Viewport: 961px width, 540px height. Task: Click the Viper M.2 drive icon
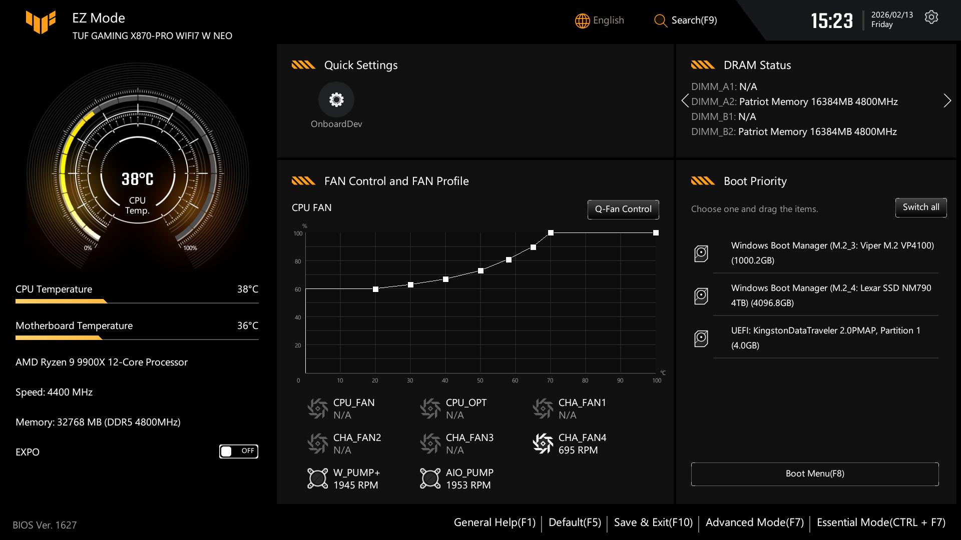pyautogui.click(x=702, y=253)
